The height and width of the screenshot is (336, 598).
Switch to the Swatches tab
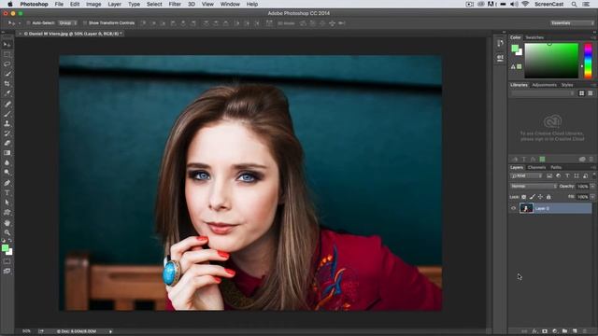tap(534, 37)
